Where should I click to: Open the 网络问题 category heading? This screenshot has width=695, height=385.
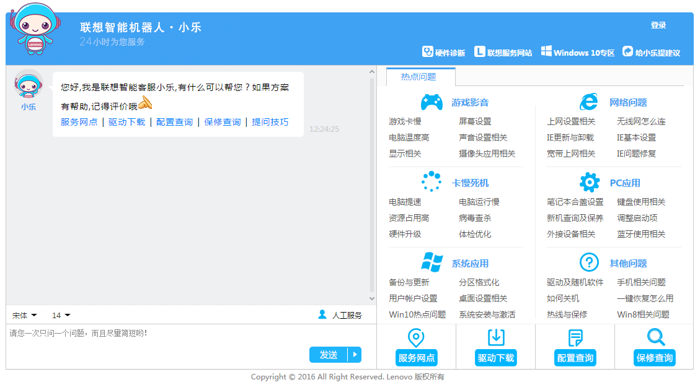coord(628,103)
